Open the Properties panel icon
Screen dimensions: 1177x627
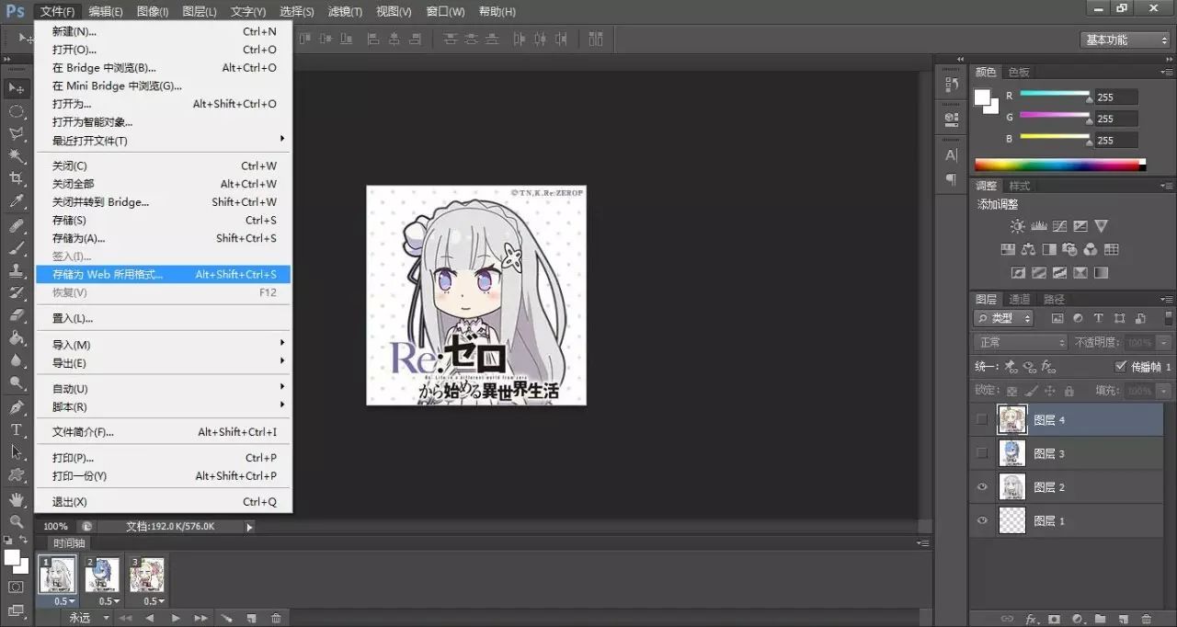(952, 119)
